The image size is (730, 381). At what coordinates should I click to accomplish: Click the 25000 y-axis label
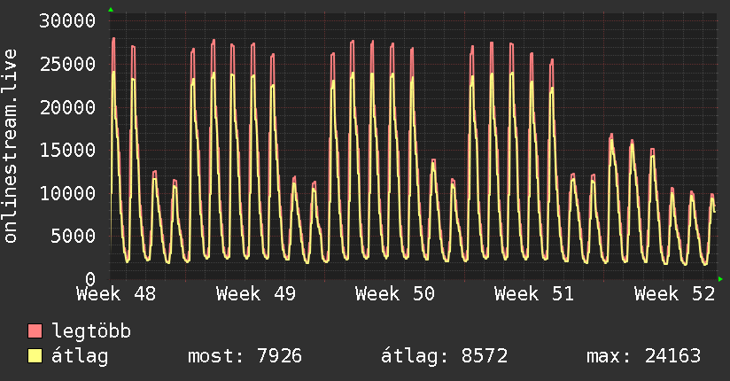[67, 65]
